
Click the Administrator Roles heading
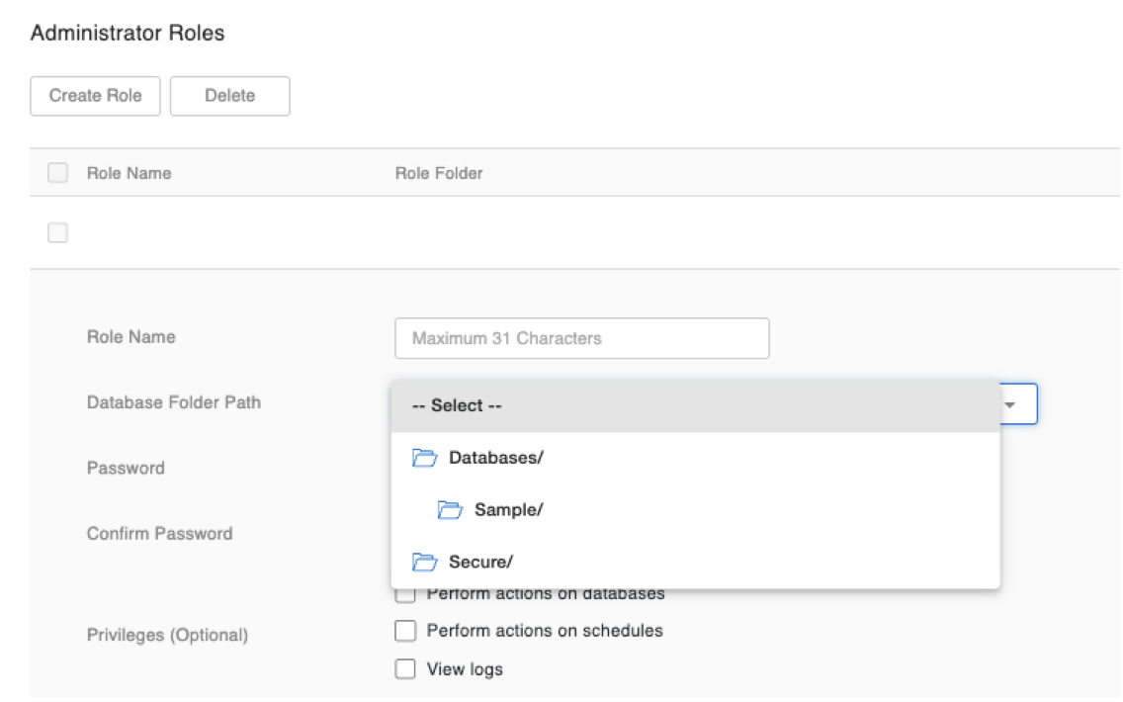point(128,33)
